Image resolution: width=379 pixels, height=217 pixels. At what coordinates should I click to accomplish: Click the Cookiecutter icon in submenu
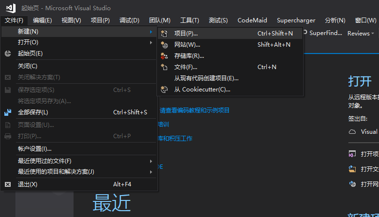[x=164, y=90]
